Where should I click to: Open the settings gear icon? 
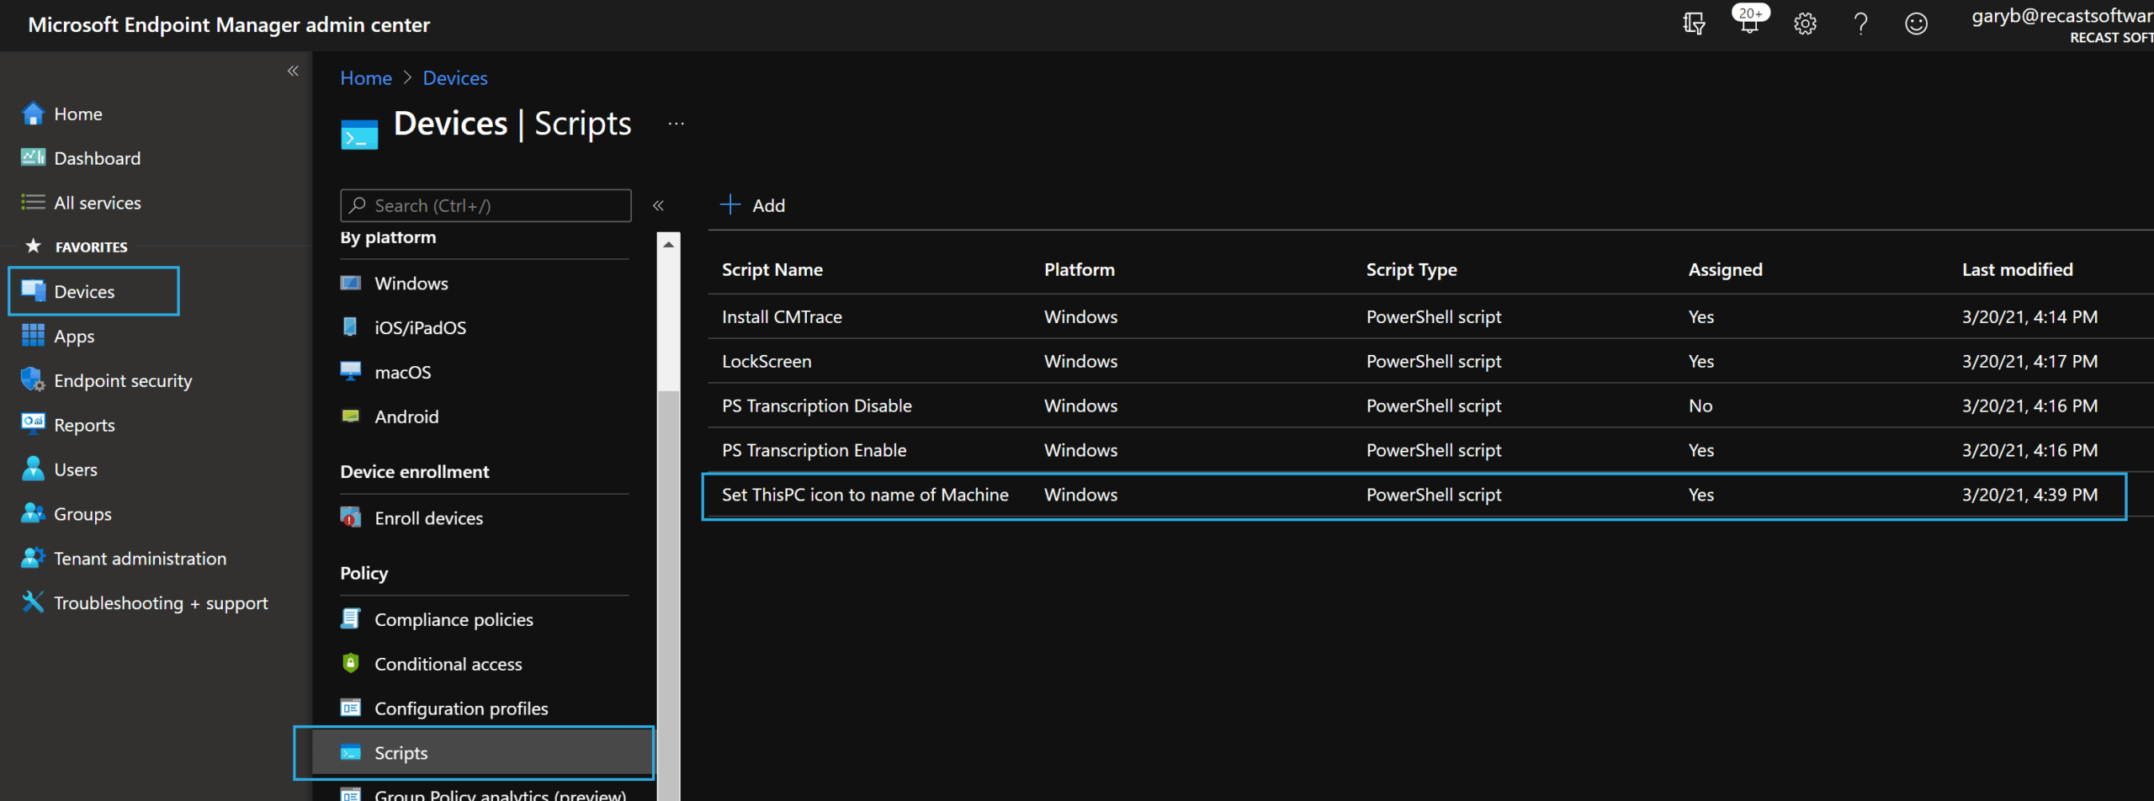pos(1805,24)
